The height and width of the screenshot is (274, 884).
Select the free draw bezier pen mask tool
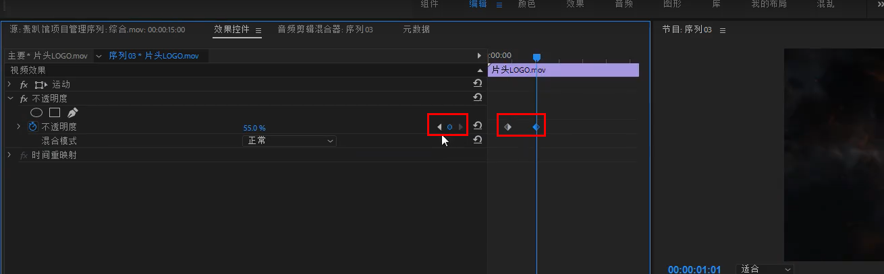click(x=72, y=112)
